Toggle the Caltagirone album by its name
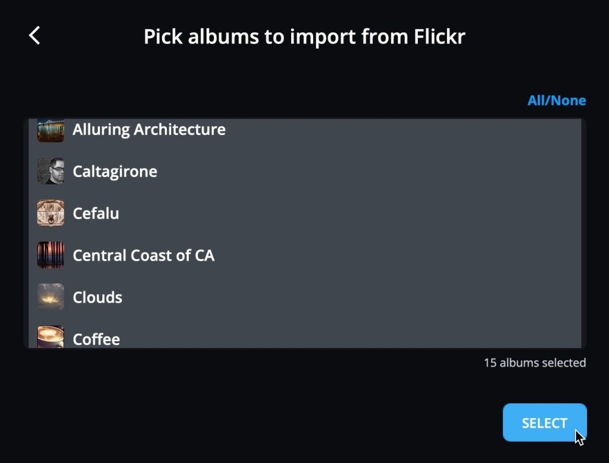 coord(115,172)
